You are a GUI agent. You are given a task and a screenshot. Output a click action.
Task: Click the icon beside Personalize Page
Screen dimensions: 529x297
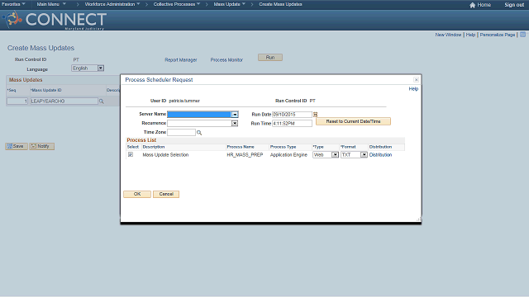pyautogui.click(x=522, y=35)
